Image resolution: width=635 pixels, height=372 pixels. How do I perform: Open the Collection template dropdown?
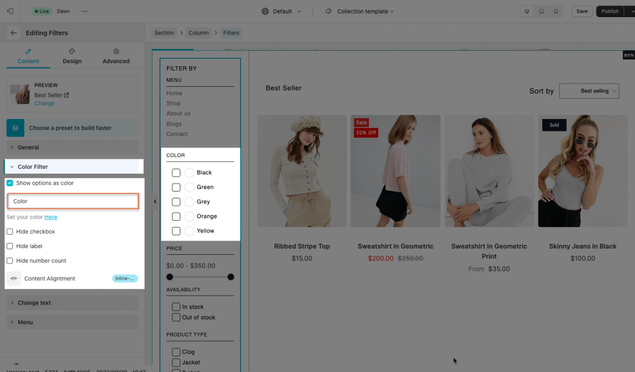pos(360,11)
